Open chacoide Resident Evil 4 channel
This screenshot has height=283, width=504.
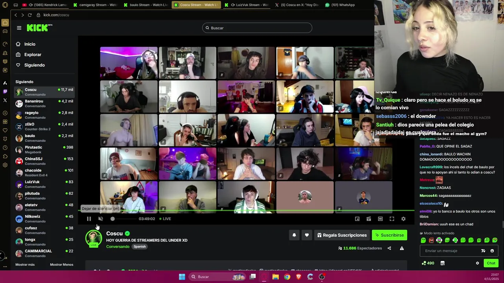click(x=44, y=173)
